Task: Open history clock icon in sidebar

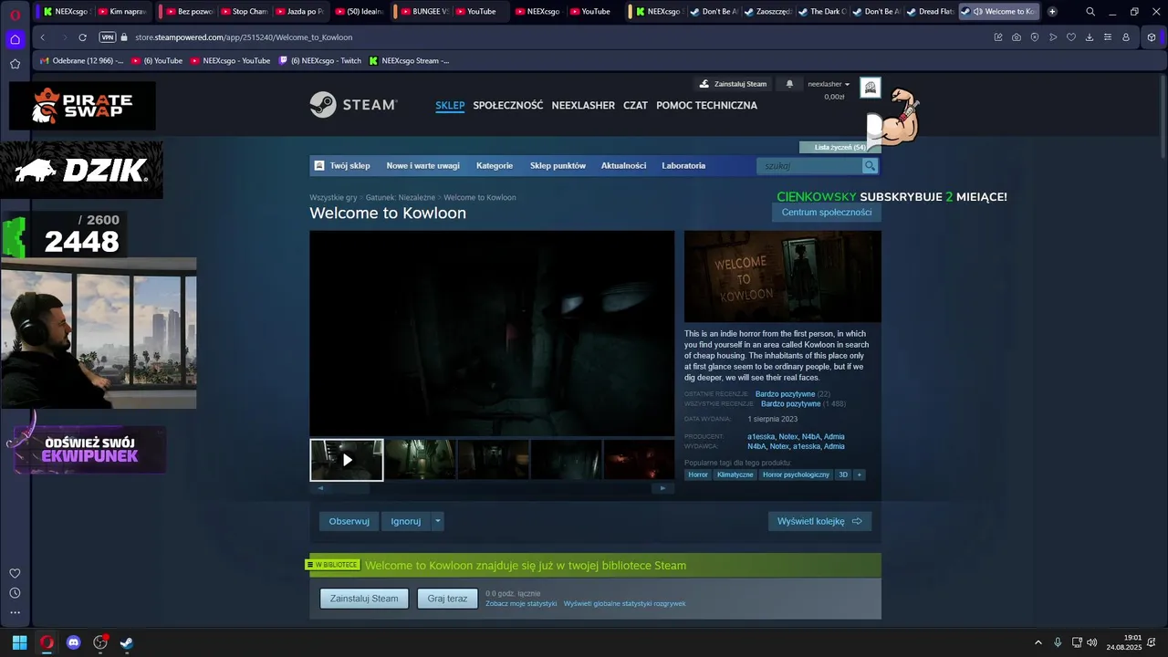Action: tap(15, 593)
